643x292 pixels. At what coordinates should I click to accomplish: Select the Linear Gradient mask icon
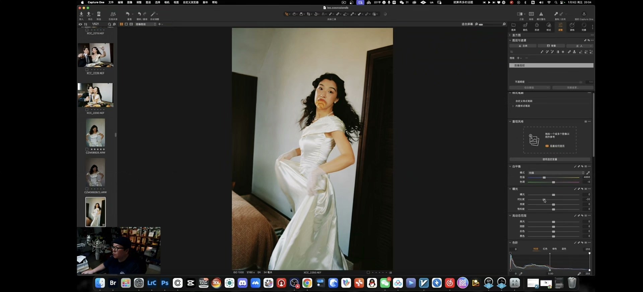click(x=558, y=52)
